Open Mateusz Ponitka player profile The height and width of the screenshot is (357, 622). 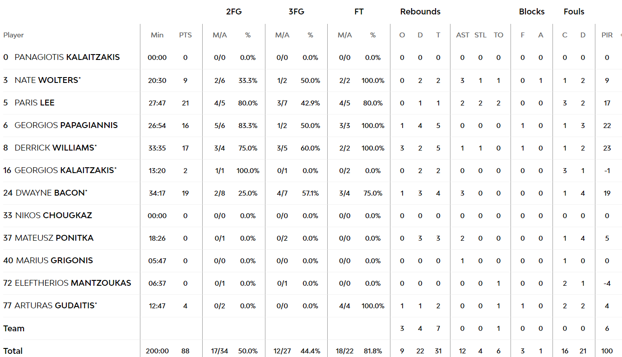click(54, 238)
